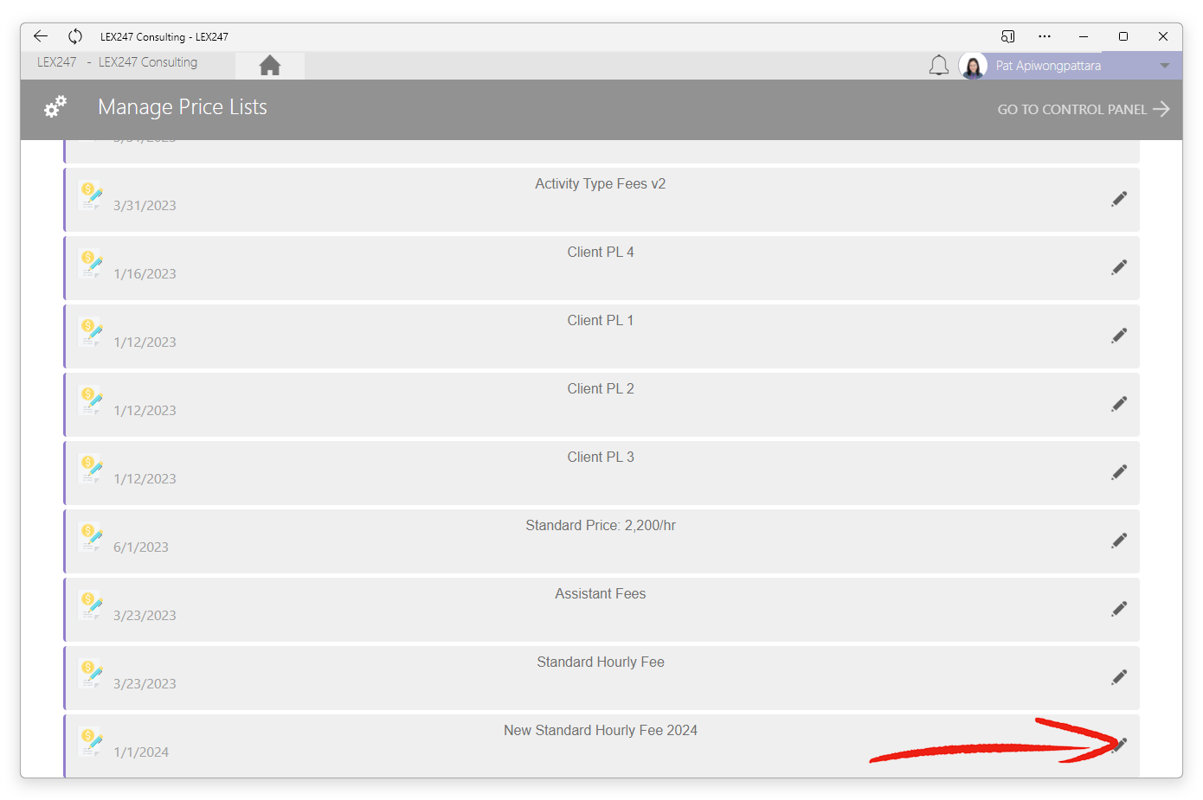1203x800 pixels.
Task: Click the 1/16/2023 date
Action: coord(145,274)
